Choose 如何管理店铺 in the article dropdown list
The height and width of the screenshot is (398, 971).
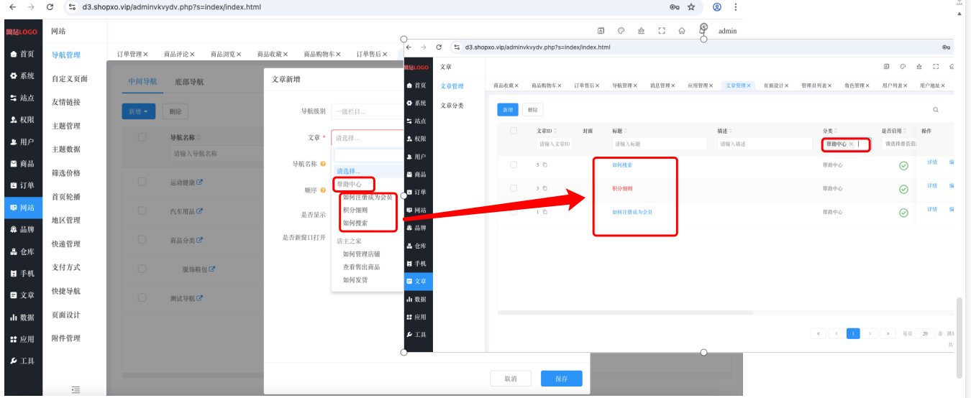point(362,254)
